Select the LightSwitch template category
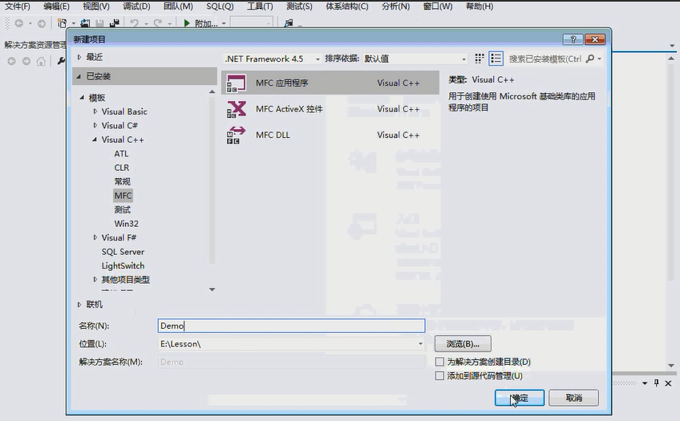Image resolution: width=680 pixels, height=421 pixels. (123, 265)
